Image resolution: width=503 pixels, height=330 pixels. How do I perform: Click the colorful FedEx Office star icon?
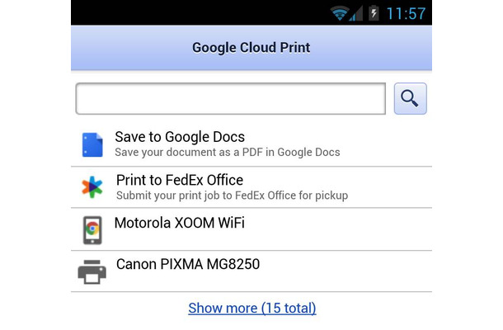pyautogui.click(x=92, y=187)
